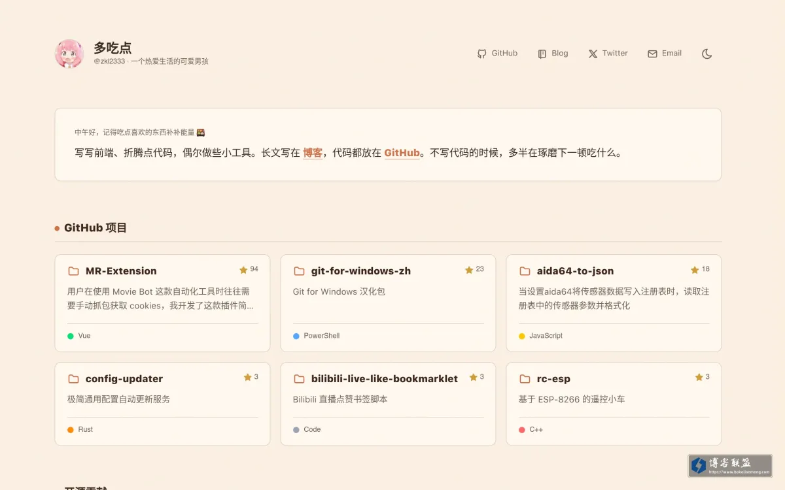
Task: Open the MR-Extension project title
Action: click(121, 271)
